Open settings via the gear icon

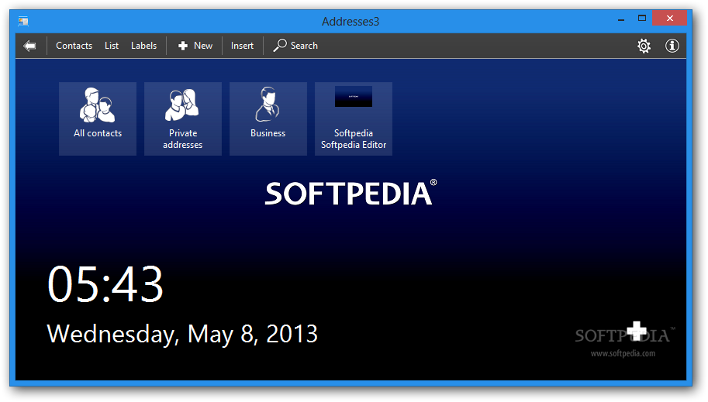[644, 46]
